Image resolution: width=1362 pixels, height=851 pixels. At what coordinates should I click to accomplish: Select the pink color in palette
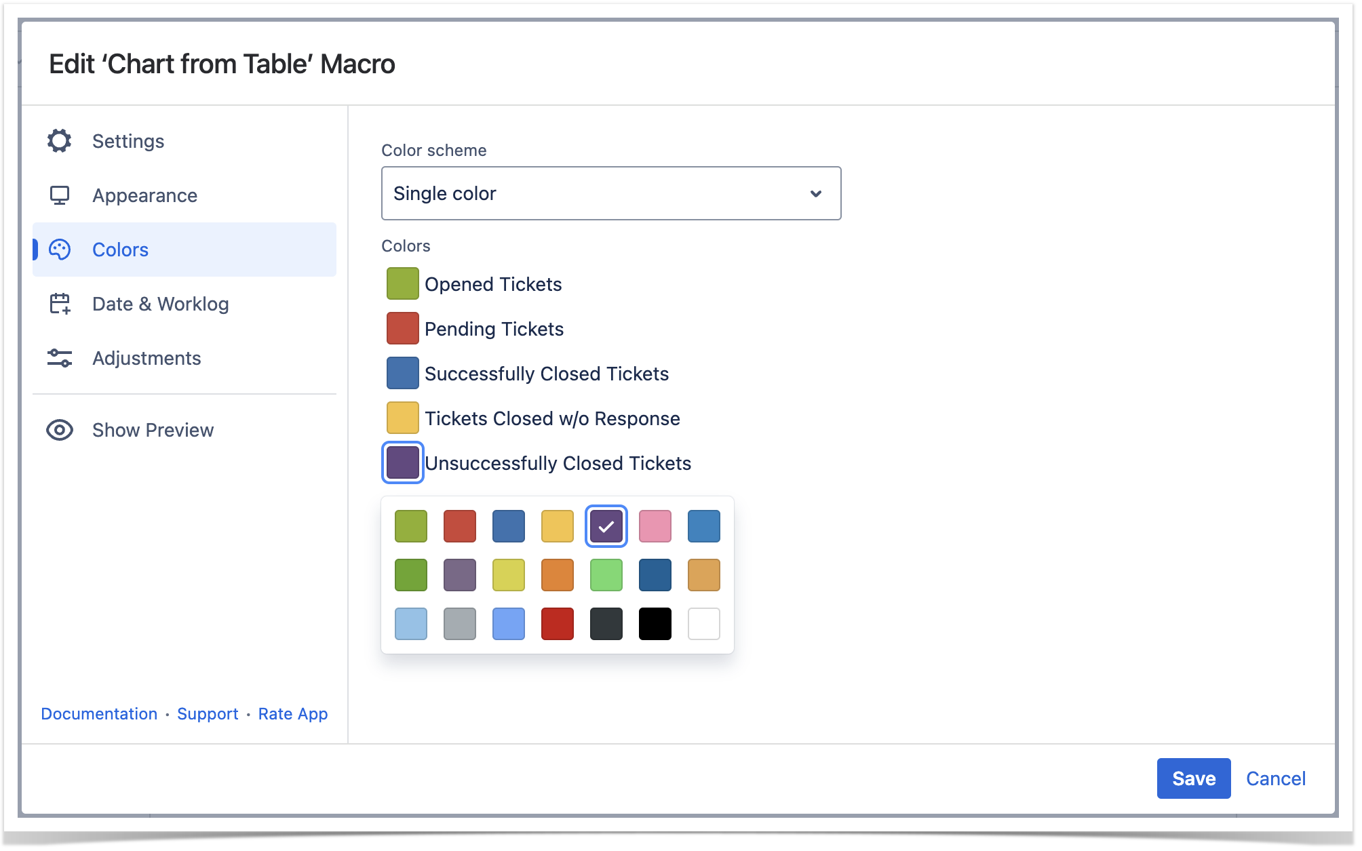click(x=655, y=526)
